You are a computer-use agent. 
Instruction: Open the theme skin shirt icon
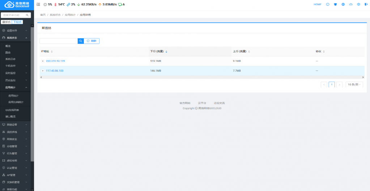(x=335, y=4)
